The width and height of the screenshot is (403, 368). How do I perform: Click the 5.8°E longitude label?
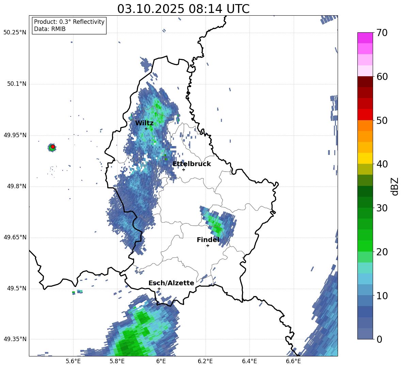pos(117,361)
